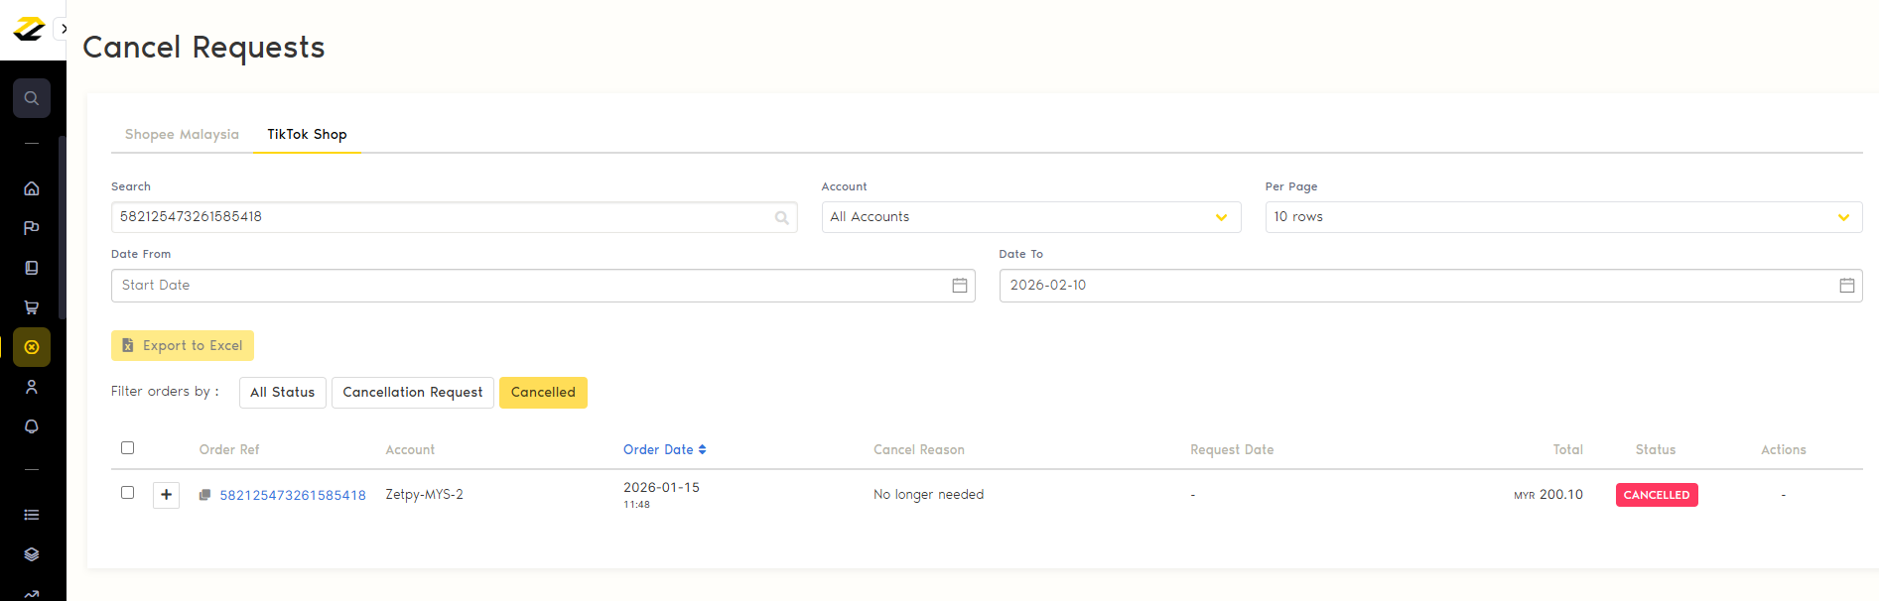Click the Zetpy-MYS-2 account cell
This screenshot has height=601, width=1879.
[x=424, y=495]
